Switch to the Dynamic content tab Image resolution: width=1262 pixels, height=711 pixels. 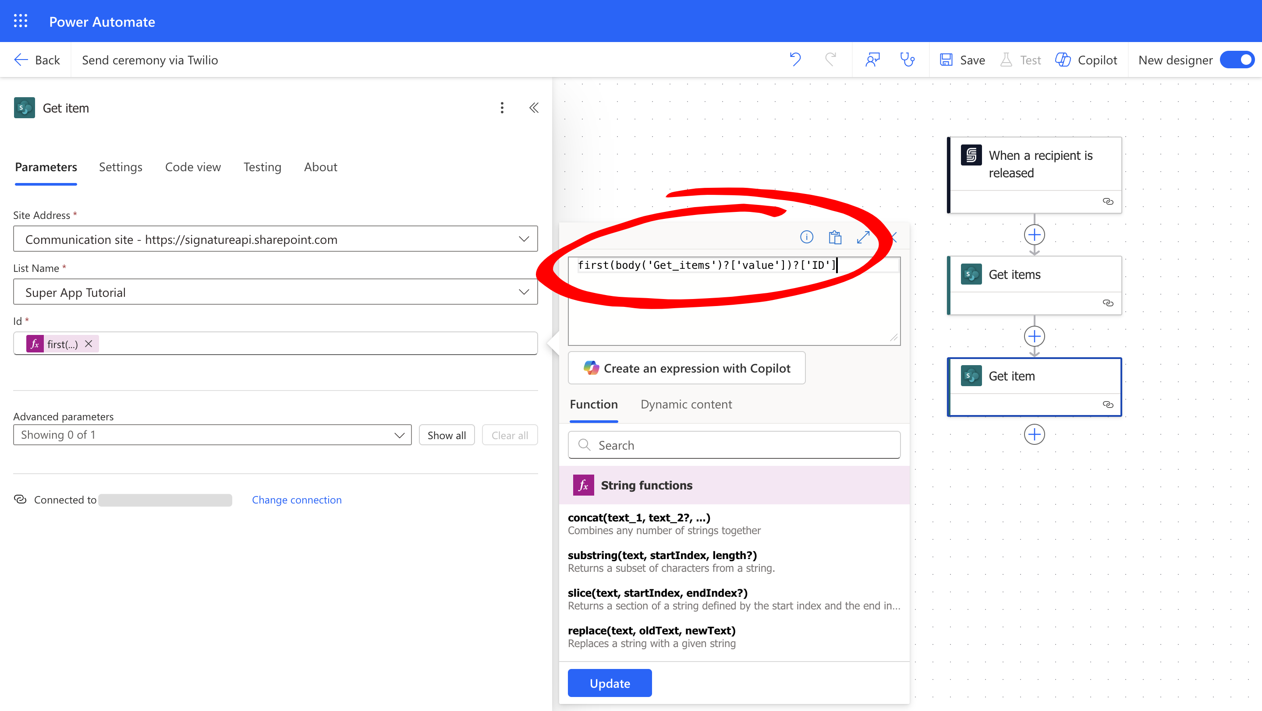(686, 404)
